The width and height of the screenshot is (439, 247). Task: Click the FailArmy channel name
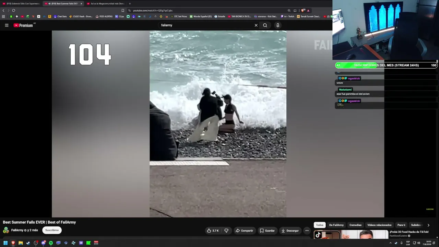[x=17, y=230]
